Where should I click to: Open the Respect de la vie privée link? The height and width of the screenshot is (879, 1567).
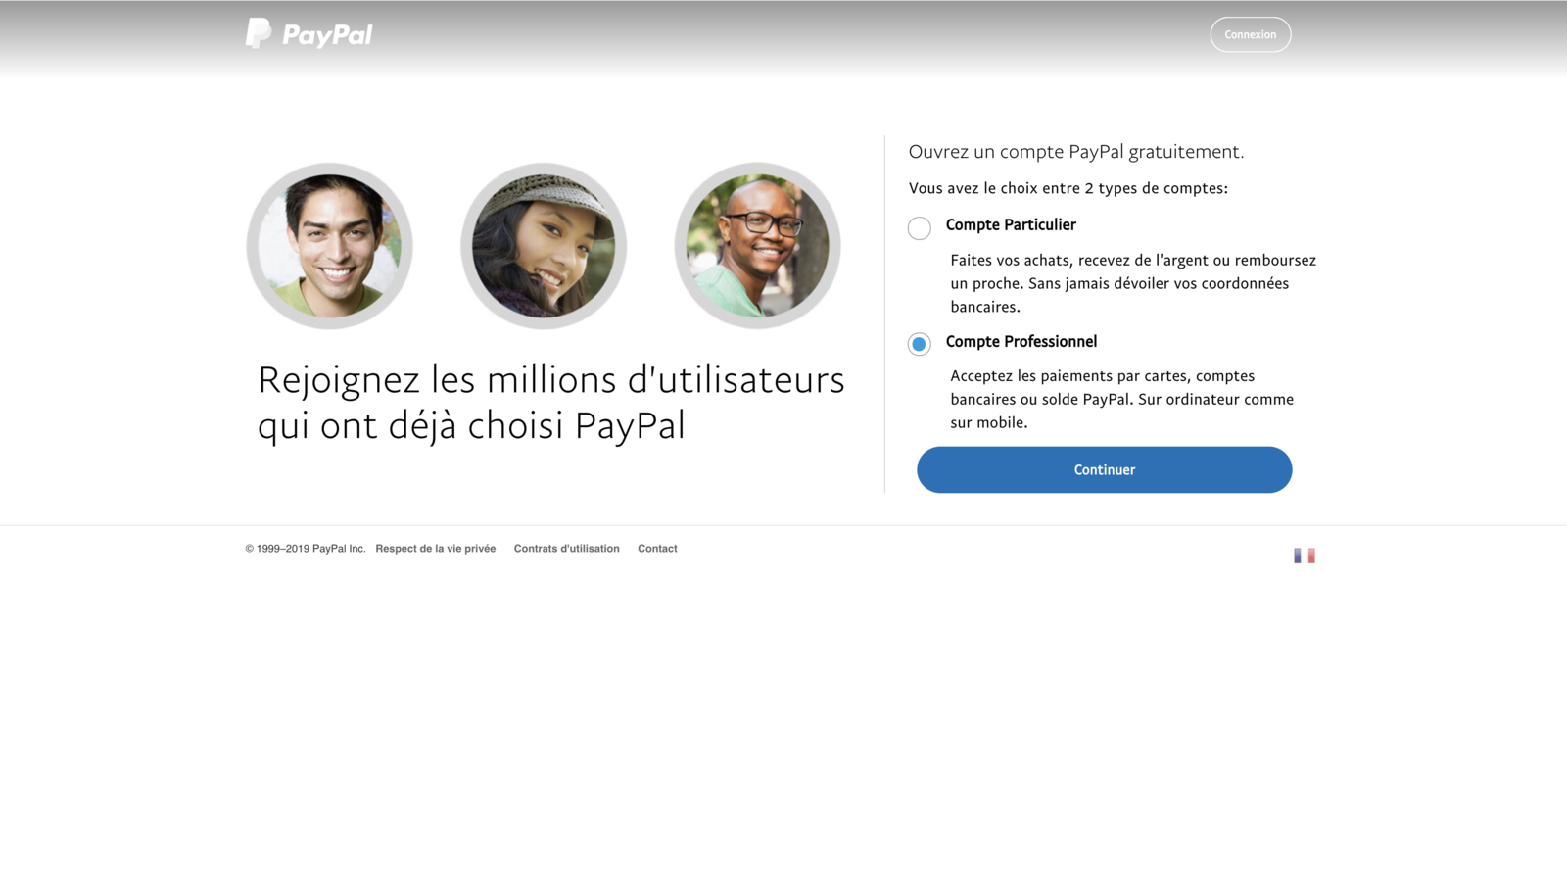coord(435,549)
